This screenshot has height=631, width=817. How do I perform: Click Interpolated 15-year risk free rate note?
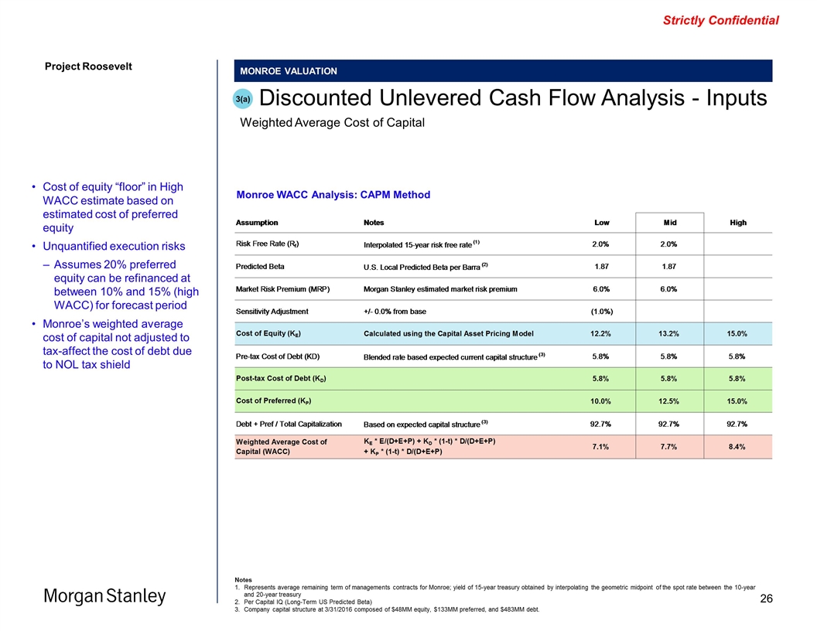coord(421,244)
